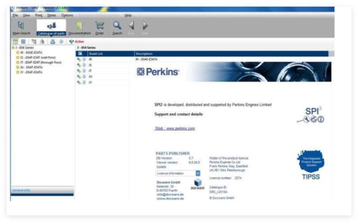Sort by the Build List column header
This screenshot has width=358, height=222.
coord(111,54)
